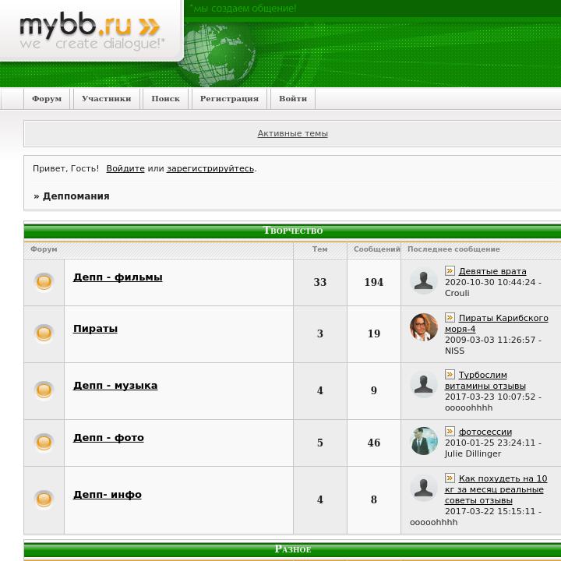561x561 pixels.
Task: Click messages count 46
Action: [x=374, y=443]
